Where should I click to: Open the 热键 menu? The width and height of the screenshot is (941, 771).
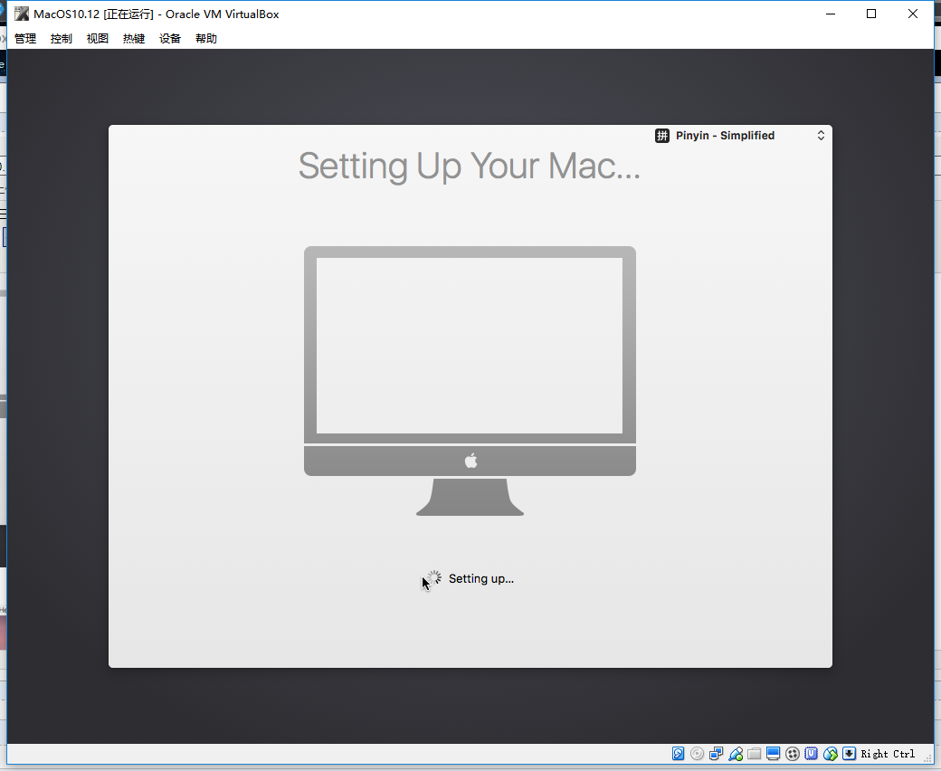(x=134, y=38)
